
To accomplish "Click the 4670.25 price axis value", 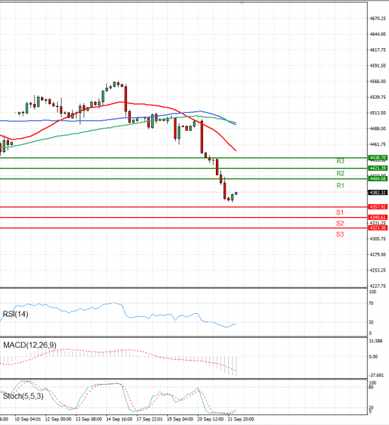I will pos(377,18).
